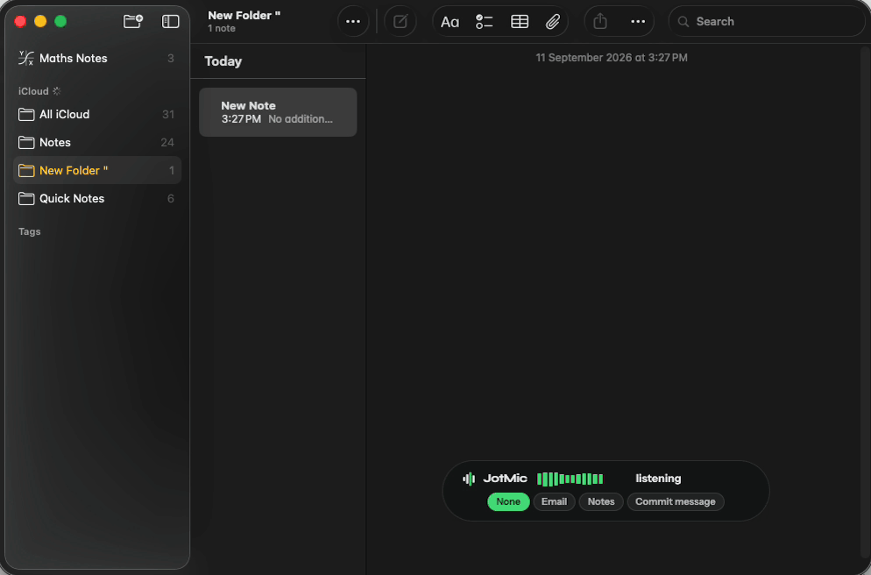Click the iCloud syncing spinner icon

57,91
